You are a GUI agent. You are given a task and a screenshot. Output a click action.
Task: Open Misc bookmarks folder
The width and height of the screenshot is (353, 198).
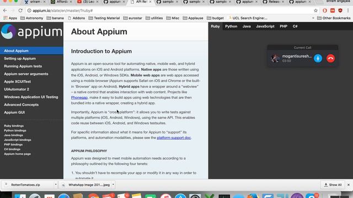tap(173, 18)
